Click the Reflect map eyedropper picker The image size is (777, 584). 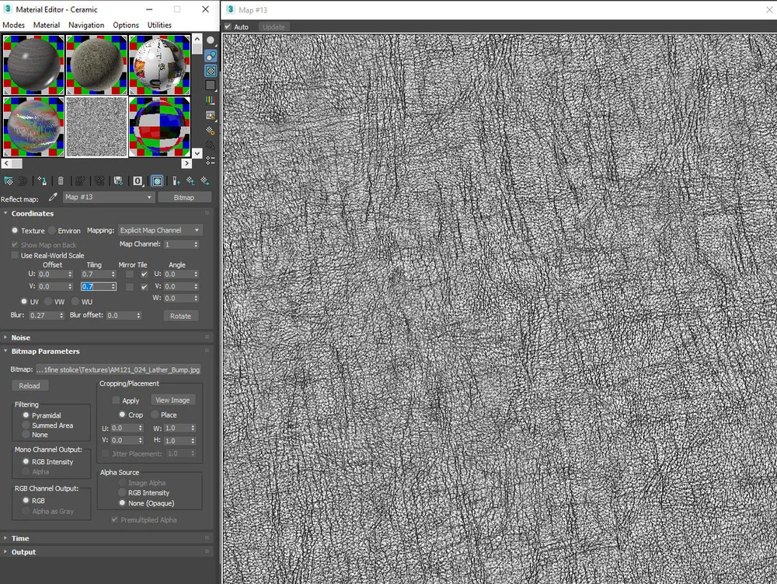point(52,198)
